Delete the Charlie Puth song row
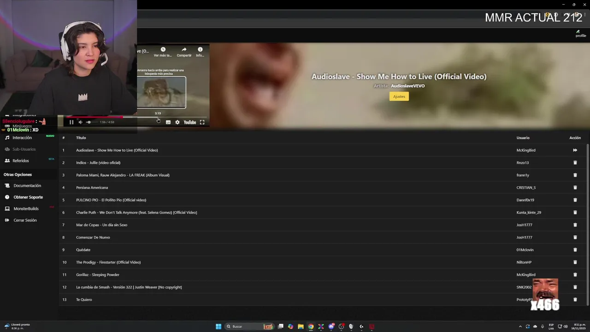The image size is (590, 332). click(x=575, y=212)
